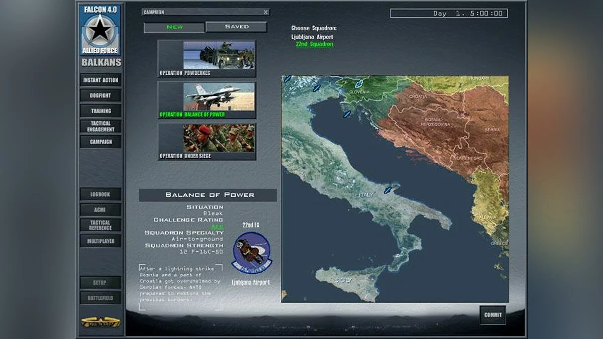Open the Multiplayer screen
The image size is (603, 339).
(x=100, y=241)
